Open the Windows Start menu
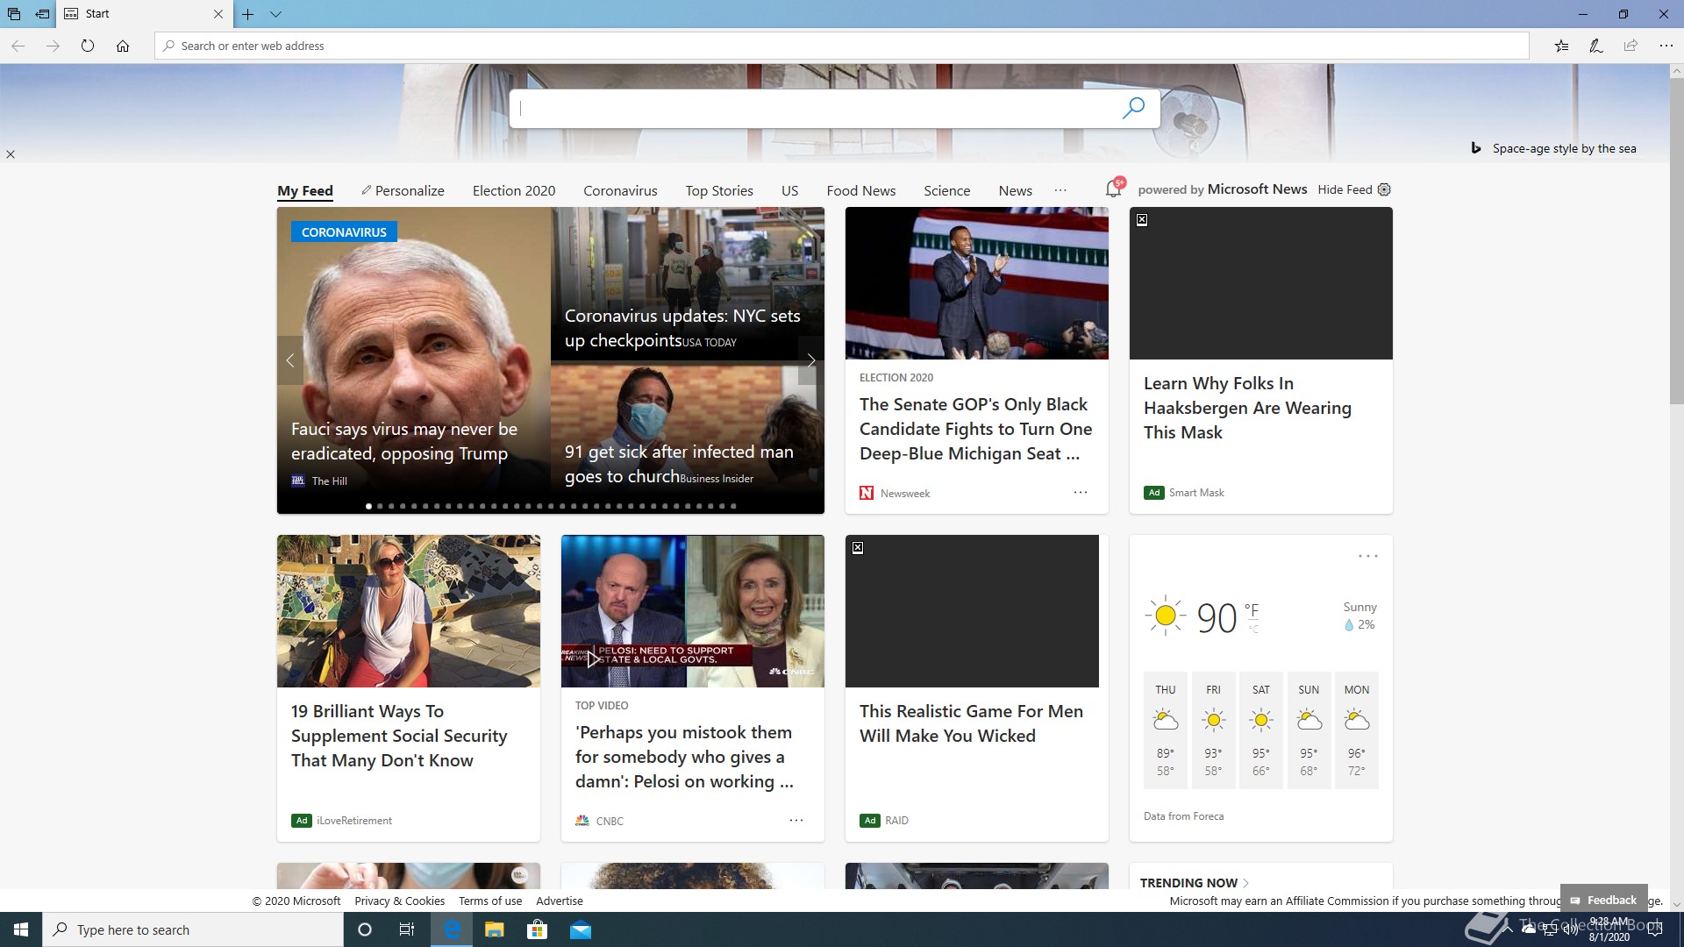This screenshot has height=947, width=1684. pos(21,929)
